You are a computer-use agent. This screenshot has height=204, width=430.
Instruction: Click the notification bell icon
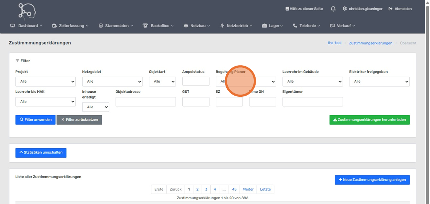(x=333, y=9)
